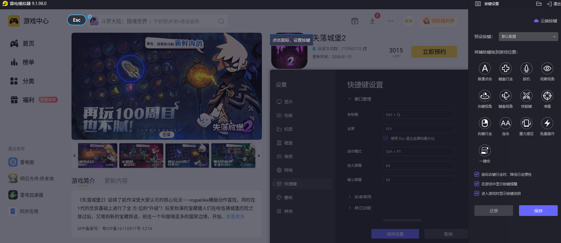This screenshot has height=243, width=561.
Task: Switch to 更新内容 tab
Action: [x=116, y=181]
